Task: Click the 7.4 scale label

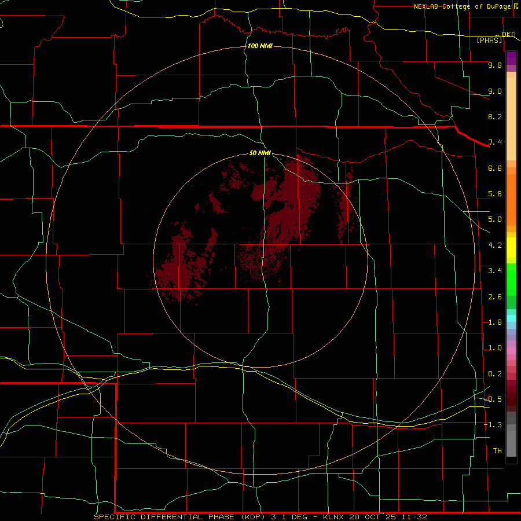Action: coord(495,142)
